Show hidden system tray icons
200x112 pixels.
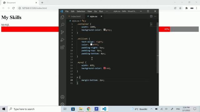151,109
